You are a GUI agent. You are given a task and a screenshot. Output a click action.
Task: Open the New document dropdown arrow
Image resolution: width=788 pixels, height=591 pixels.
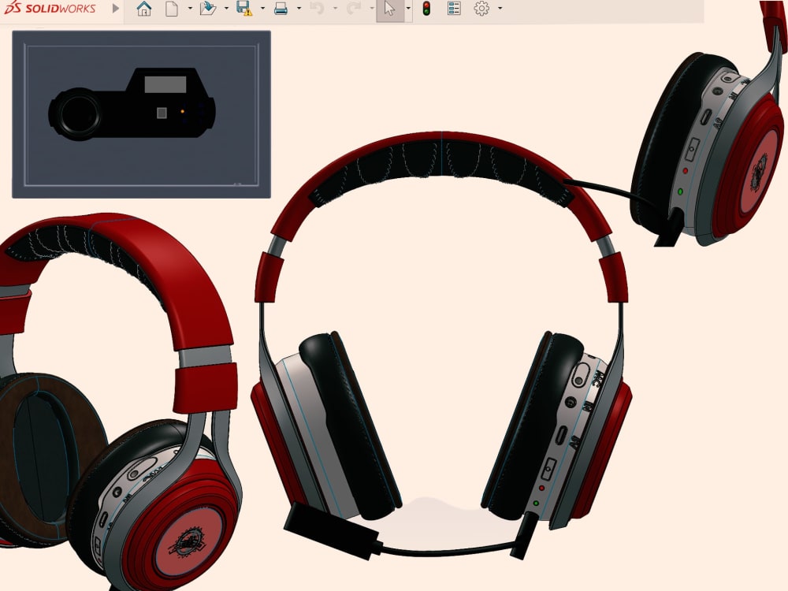[190, 9]
